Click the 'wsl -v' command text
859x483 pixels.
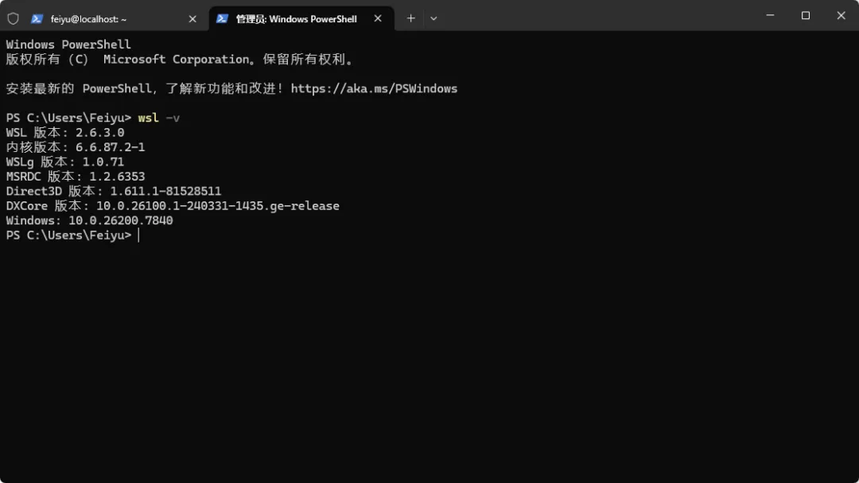tap(158, 118)
